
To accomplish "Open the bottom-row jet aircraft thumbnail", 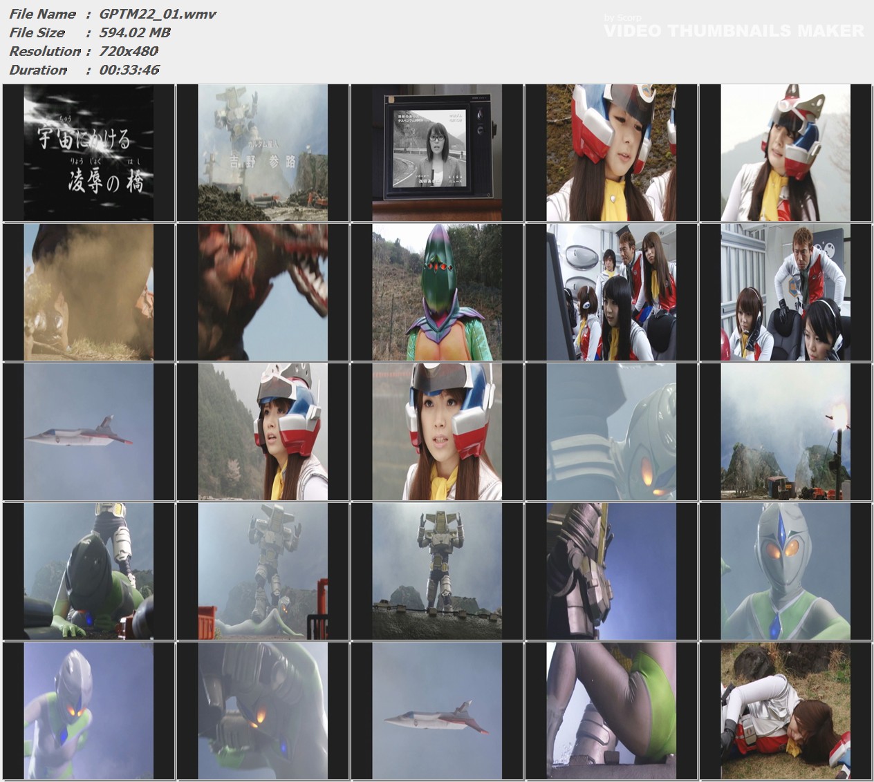I will coord(437,710).
